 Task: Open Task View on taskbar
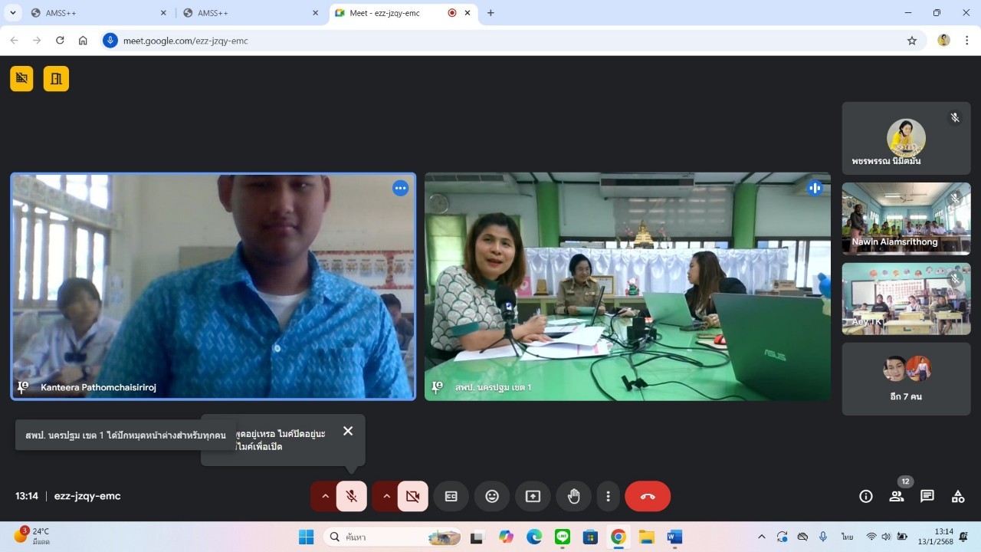pyautogui.click(x=477, y=537)
